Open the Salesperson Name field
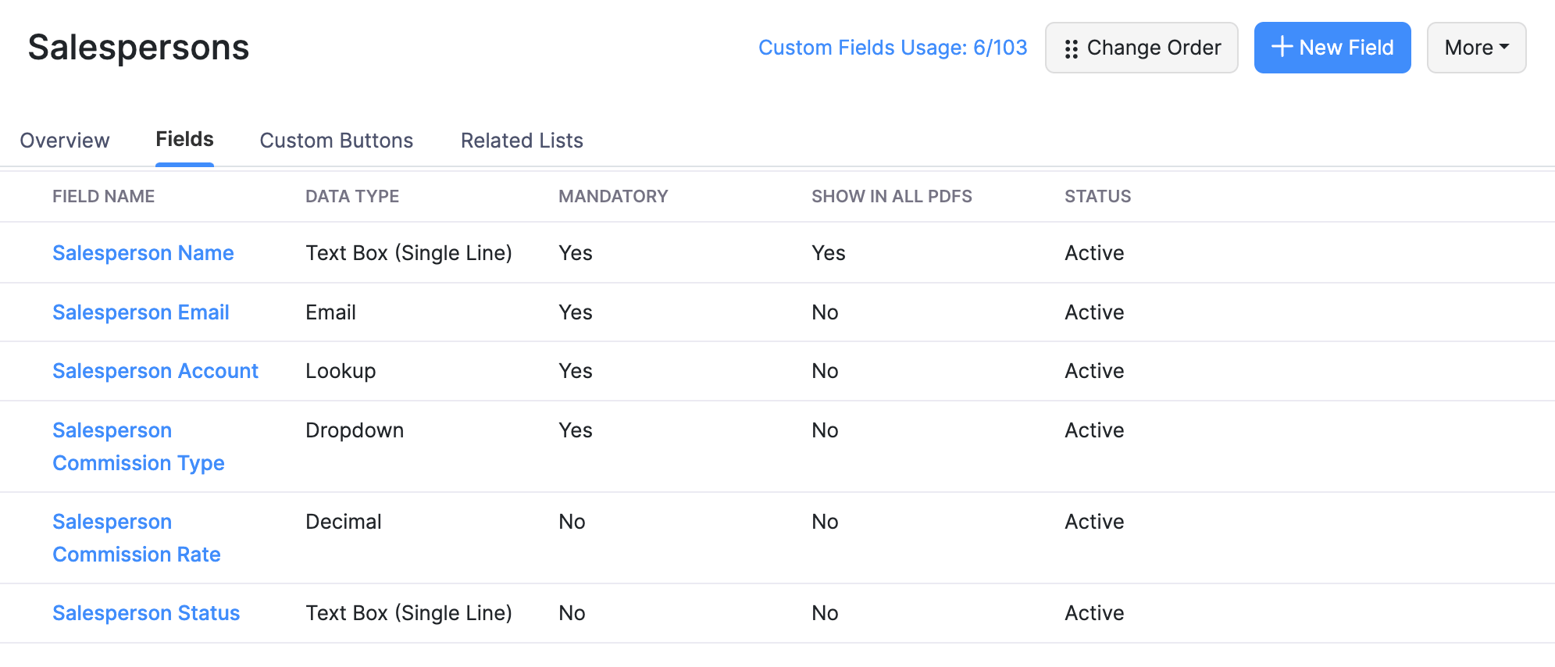 coord(143,252)
